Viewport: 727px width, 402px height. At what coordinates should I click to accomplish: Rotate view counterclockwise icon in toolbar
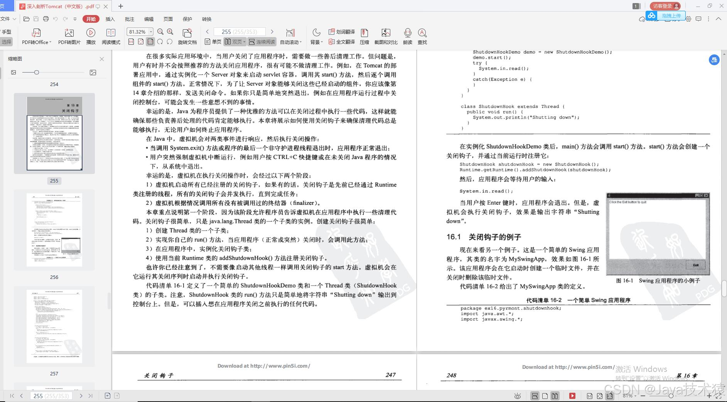point(170,42)
